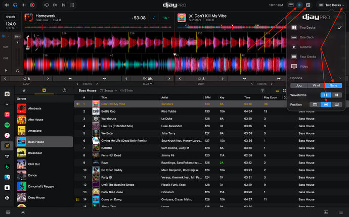Click the library layout icon beside the clock
Viewport: 349px width, 217px height.
coord(291,5)
